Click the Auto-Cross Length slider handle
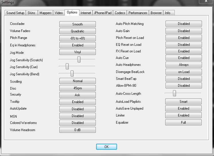The height and width of the screenshot is (156, 214). click(x=174, y=93)
